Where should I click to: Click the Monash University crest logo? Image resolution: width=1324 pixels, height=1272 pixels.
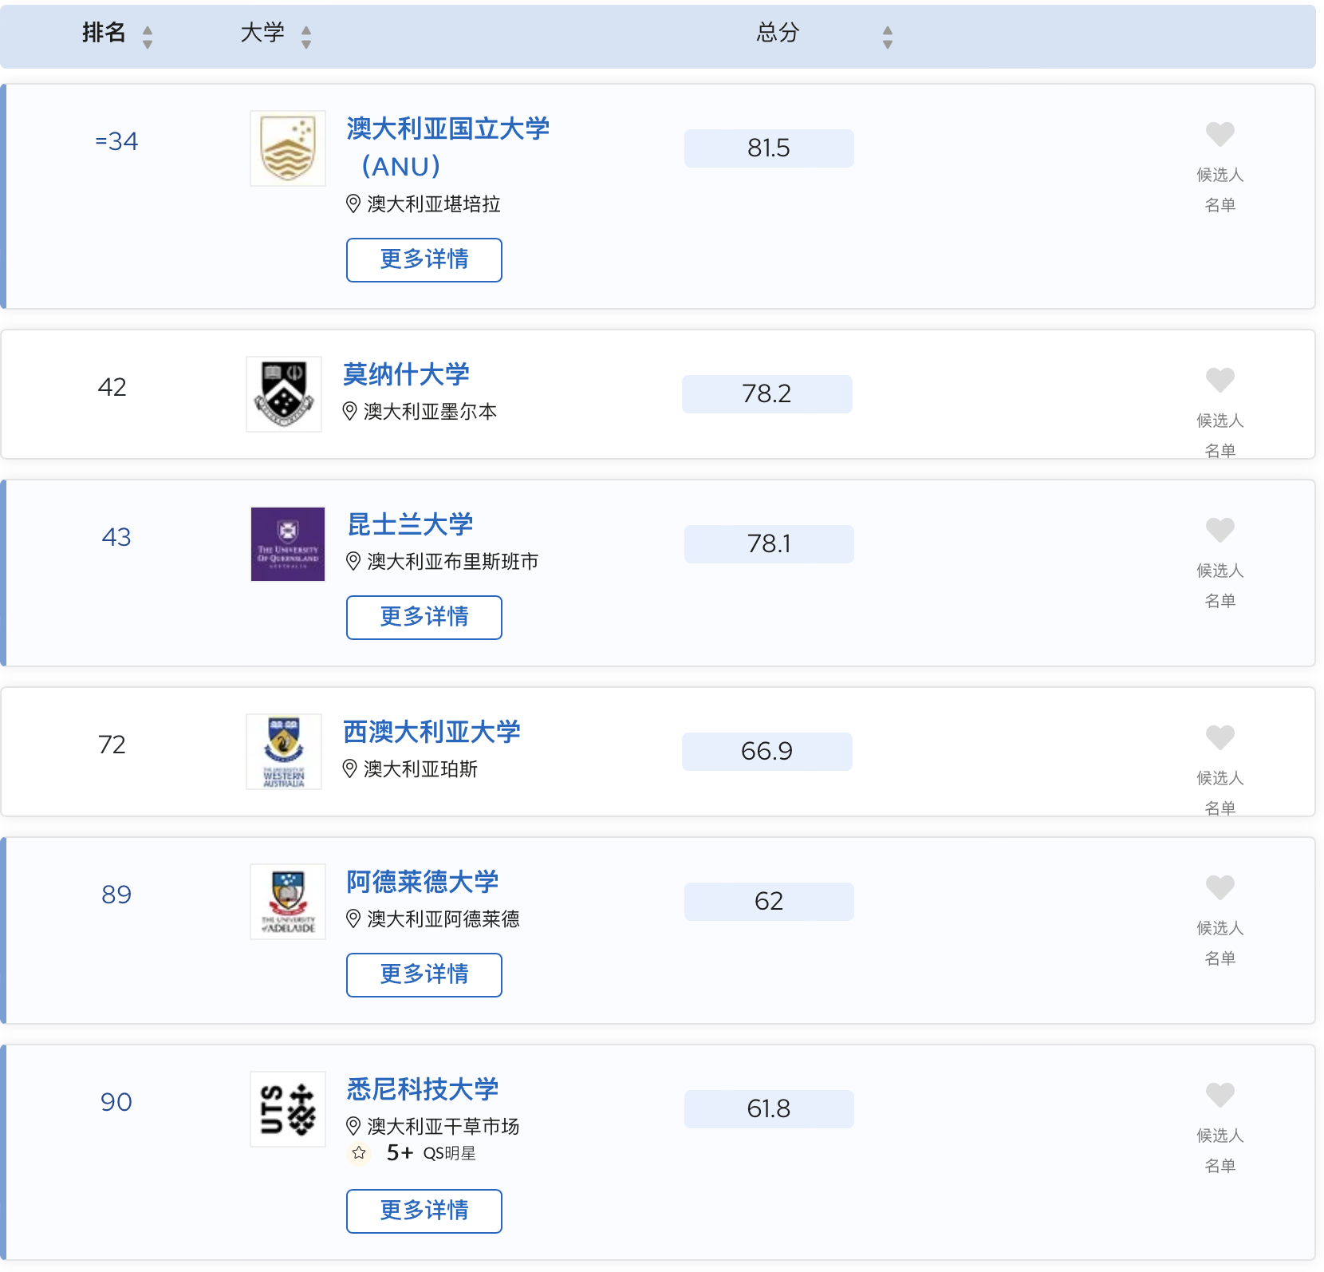pyautogui.click(x=284, y=394)
